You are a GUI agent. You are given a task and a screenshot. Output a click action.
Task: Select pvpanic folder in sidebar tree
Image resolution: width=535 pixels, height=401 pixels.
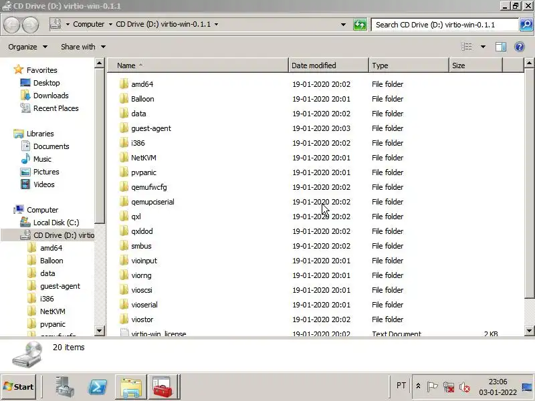tap(53, 324)
